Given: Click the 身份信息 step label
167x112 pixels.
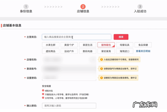Looking at the screenshot, I should (26, 11).
